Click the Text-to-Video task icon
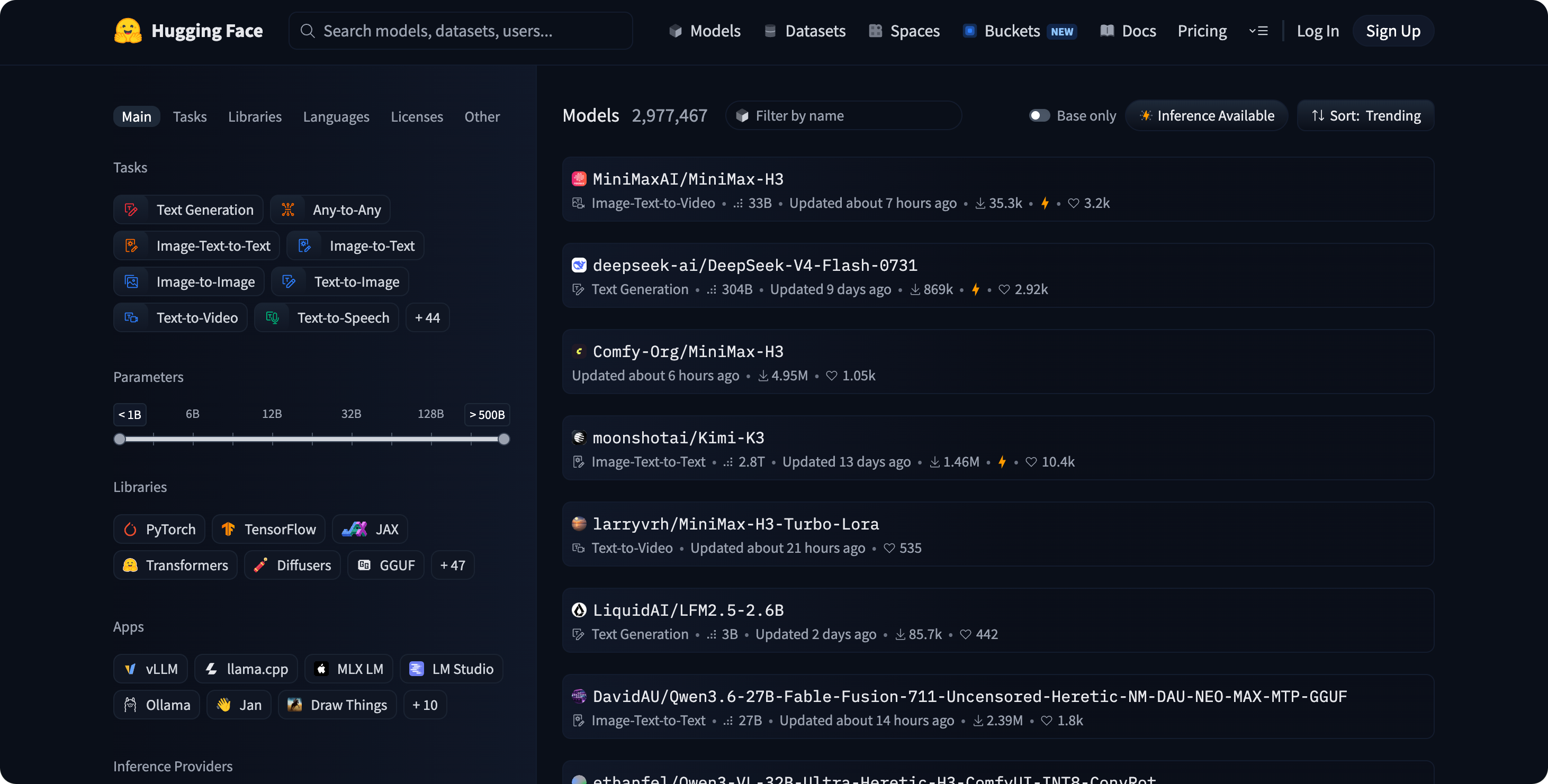1548x784 pixels. pos(131,317)
